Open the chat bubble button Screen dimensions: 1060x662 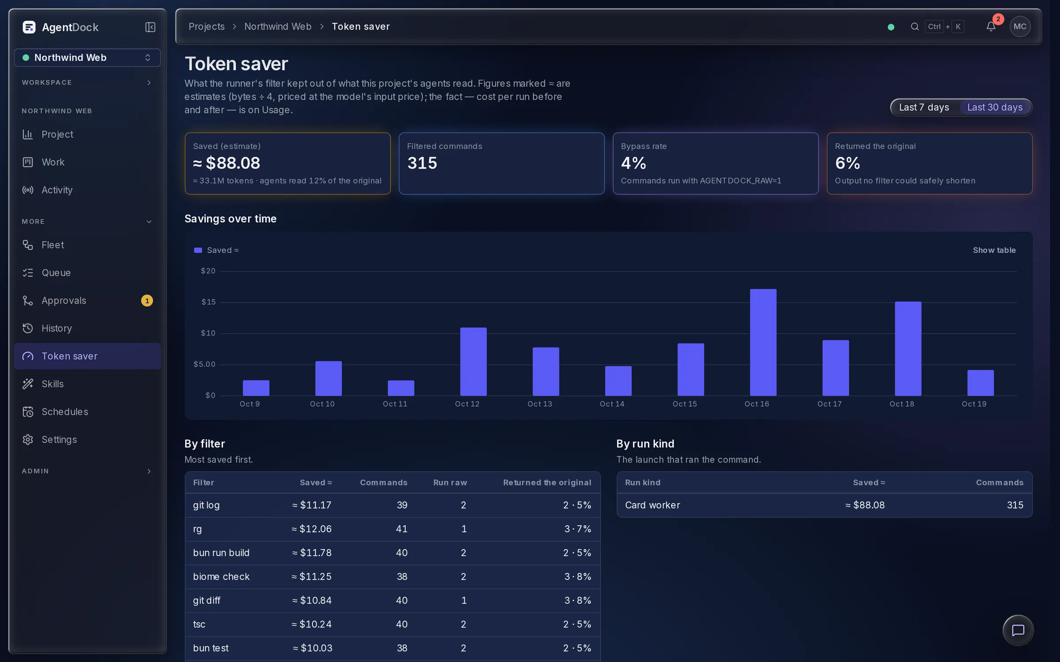click(x=1018, y=630)
